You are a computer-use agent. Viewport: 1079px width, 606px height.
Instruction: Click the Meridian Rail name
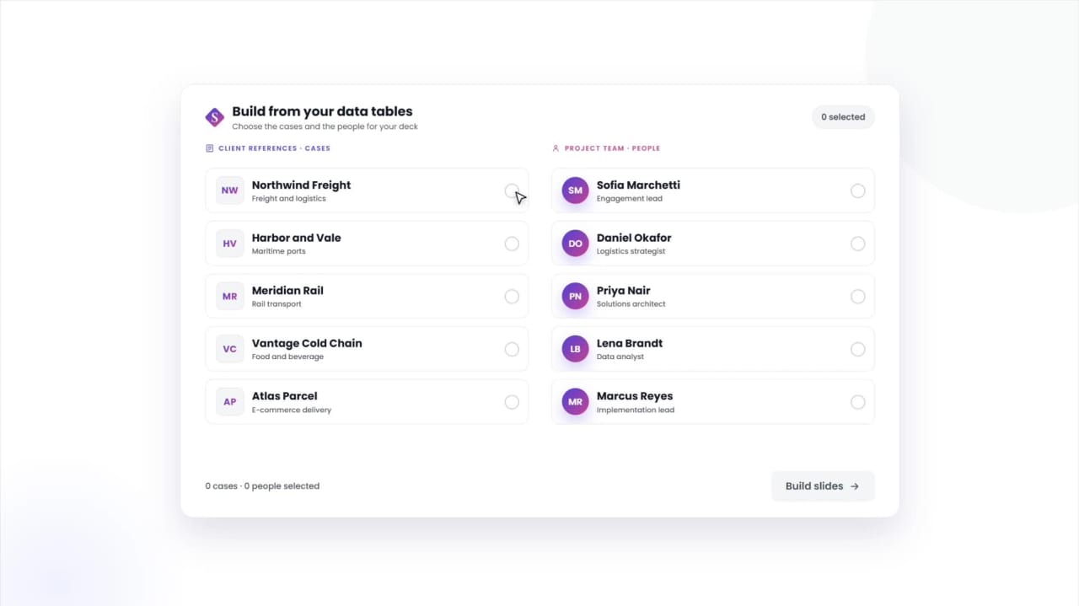[x=287, y=290]
